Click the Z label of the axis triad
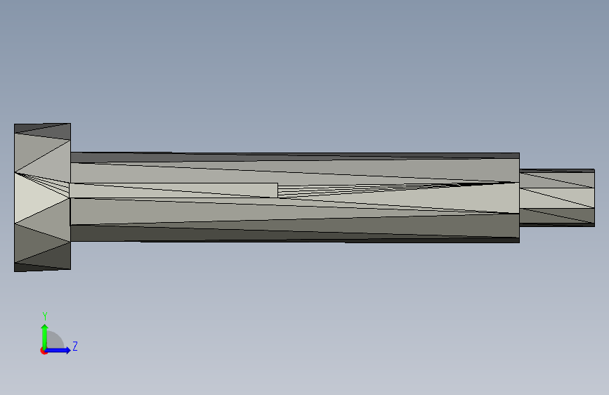609x395 pixels. click(75, 346)
